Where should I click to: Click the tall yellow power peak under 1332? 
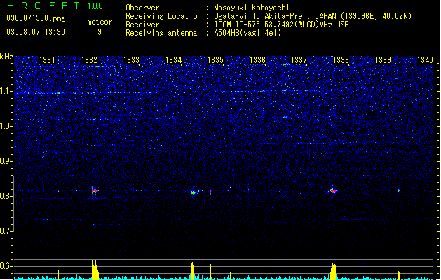point(95,269)
